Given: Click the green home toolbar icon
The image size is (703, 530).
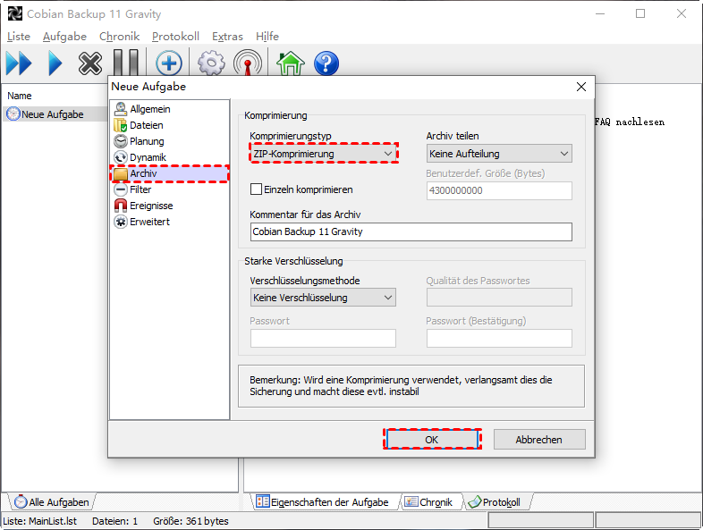Looking at the screenshot, I should (291, 63).
